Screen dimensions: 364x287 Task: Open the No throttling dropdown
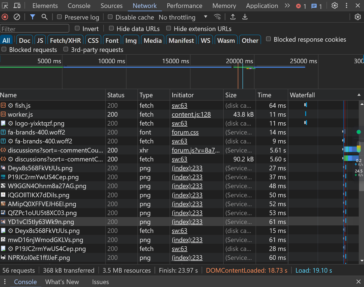183,17
